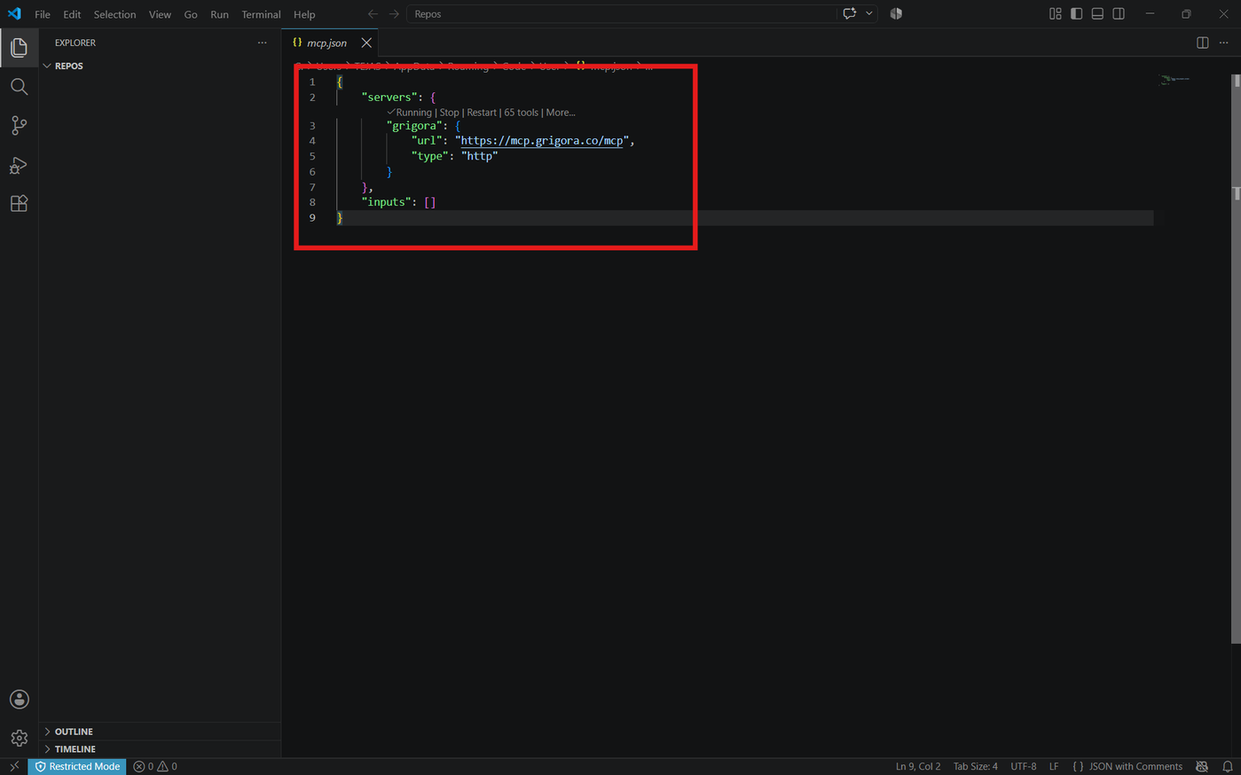Image resolution: width=1241 pixels, height=775 pixels.
Task: Click the editor minimap preview
Action: tap(1175, 80)
